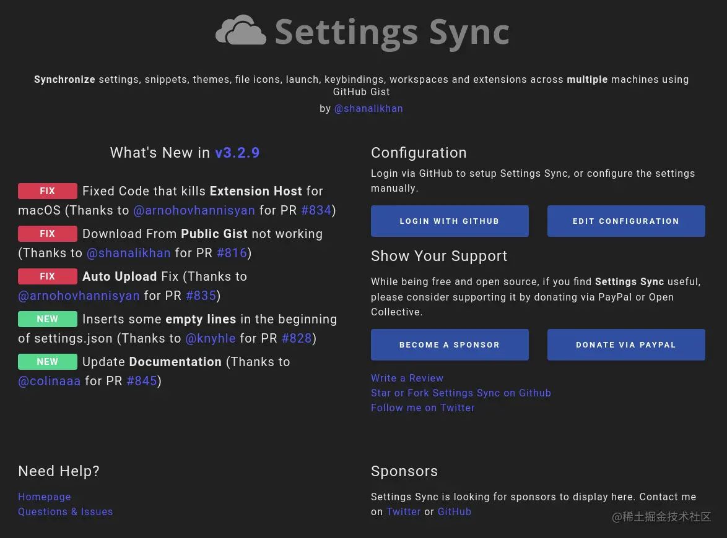
Task: Open Questions & Issues link
Action: (66, 511)
